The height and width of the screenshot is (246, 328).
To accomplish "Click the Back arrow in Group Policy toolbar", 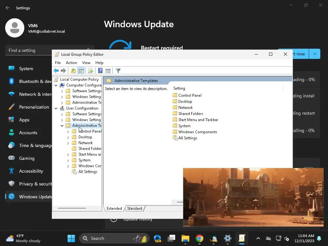I will point(56,71).
